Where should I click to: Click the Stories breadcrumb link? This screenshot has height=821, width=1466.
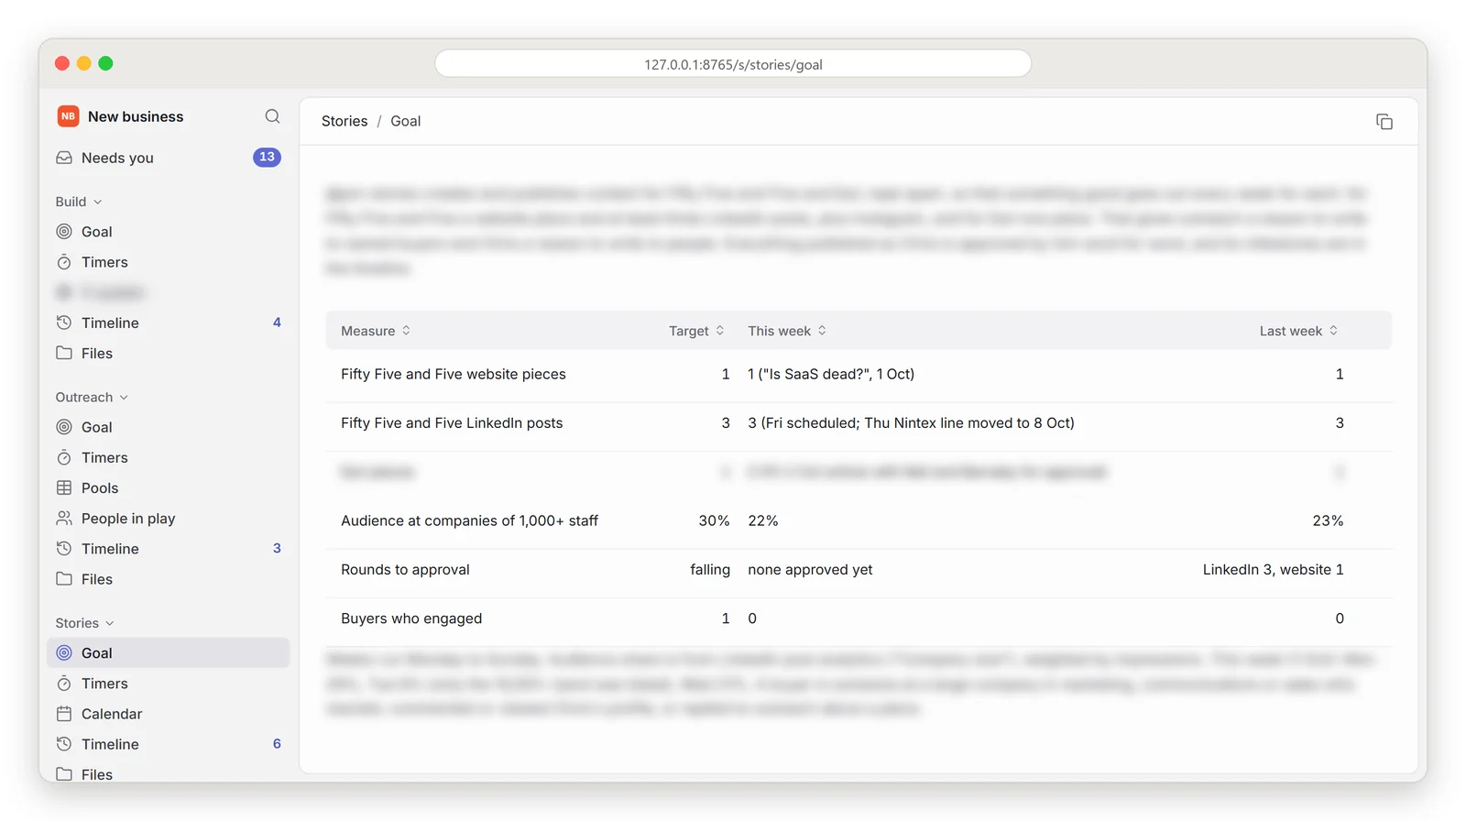[x=345, y=121]
